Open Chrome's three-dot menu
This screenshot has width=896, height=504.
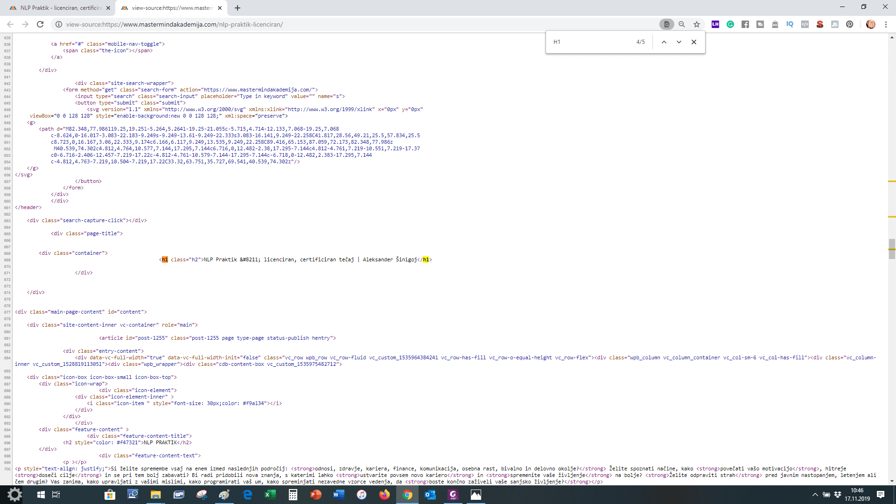tap(886, 24)
